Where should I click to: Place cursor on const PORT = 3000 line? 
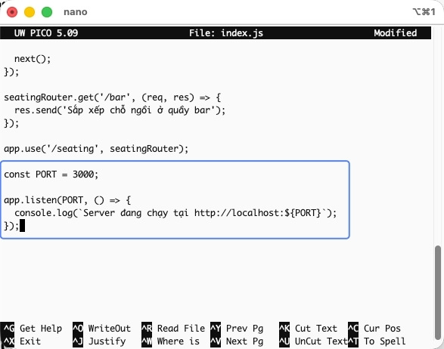[x=51, y=174]
